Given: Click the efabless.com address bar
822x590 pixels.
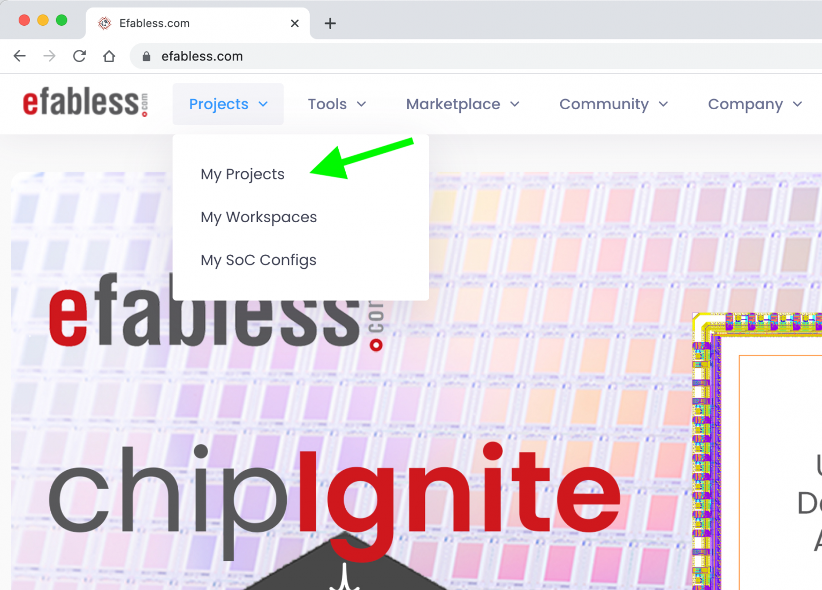Looking at the screenshot, I should 476,56.
